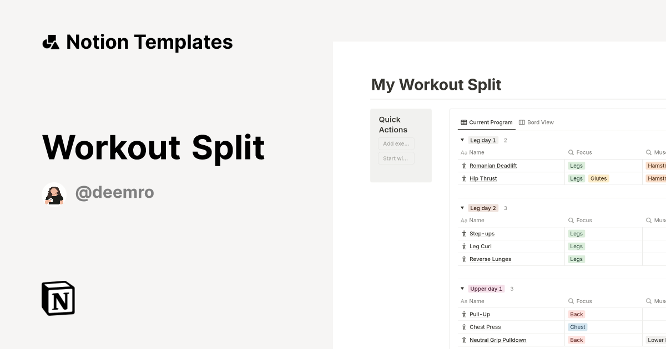Switch to the Bord View tab
The width and height of the screenshot is (666, 349).
[x=537, y=122]
